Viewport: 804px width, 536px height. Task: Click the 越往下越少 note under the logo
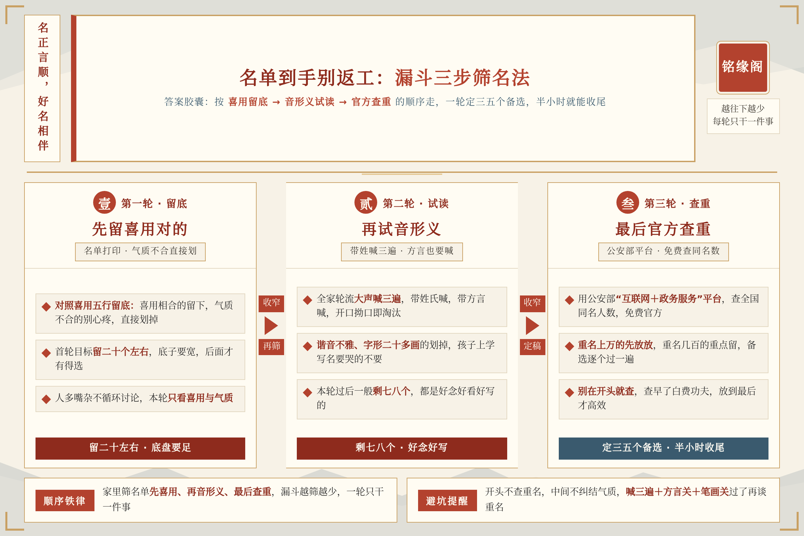tap(743, 116)
